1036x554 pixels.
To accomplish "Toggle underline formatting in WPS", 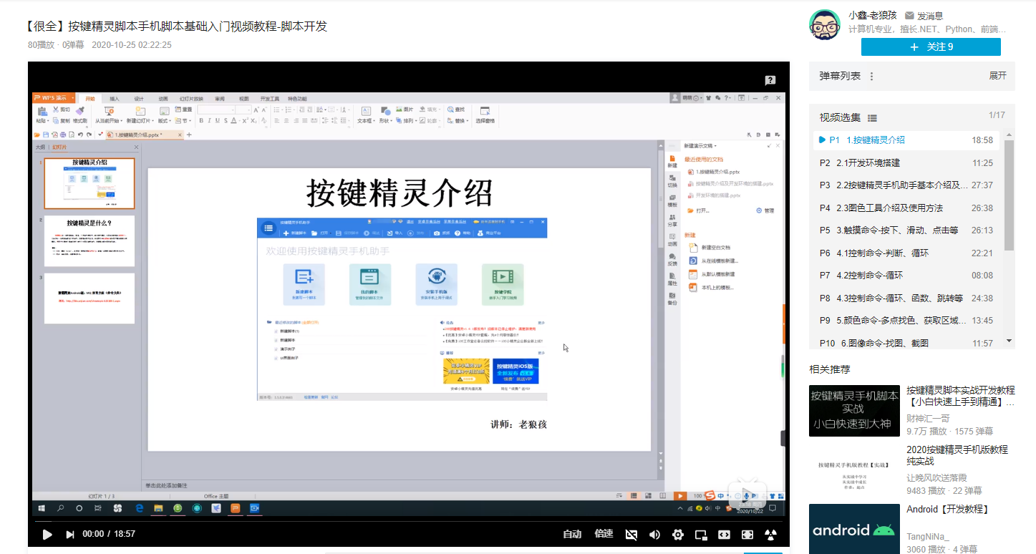I will [x=218, y=120].
